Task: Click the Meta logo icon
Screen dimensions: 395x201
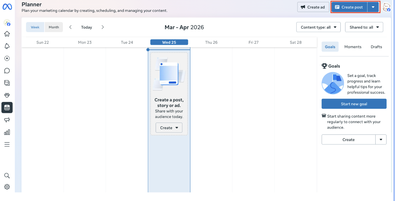Action: point(7,7)
